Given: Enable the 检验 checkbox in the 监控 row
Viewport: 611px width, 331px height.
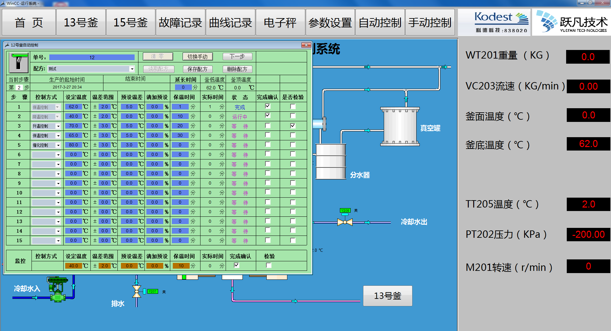Looking at the screenshot, I should click(x=269, y=265).
